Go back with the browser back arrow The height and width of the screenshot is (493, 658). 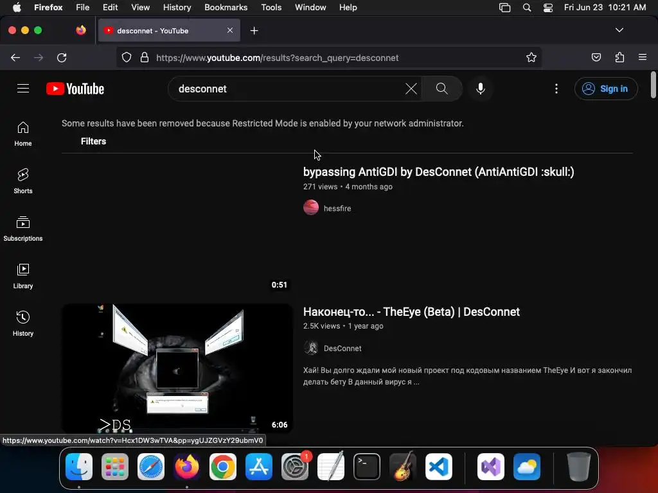tap(15, 57)
